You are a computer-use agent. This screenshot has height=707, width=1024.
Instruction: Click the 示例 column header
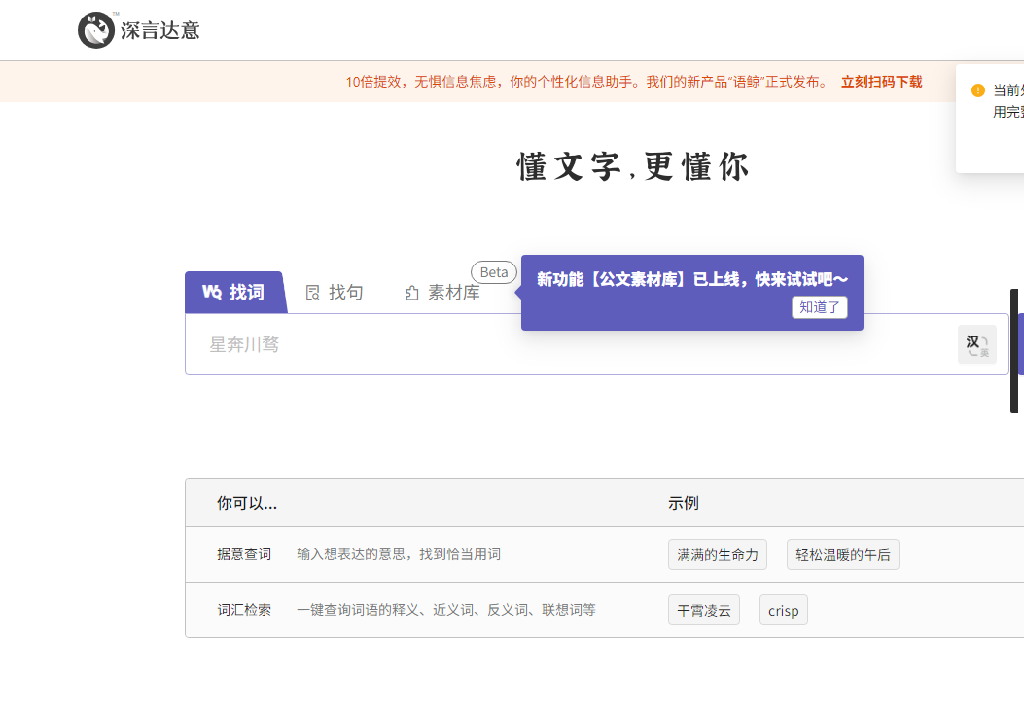click(683, 503)
